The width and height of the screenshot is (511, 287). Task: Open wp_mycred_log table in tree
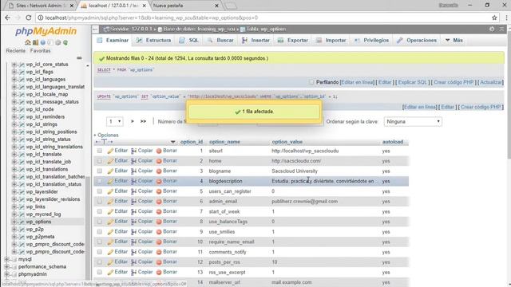coord(43,214)
